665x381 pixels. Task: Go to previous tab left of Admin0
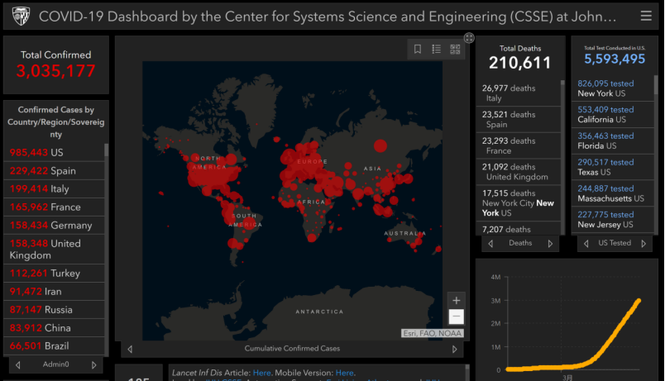pos(18,365)
